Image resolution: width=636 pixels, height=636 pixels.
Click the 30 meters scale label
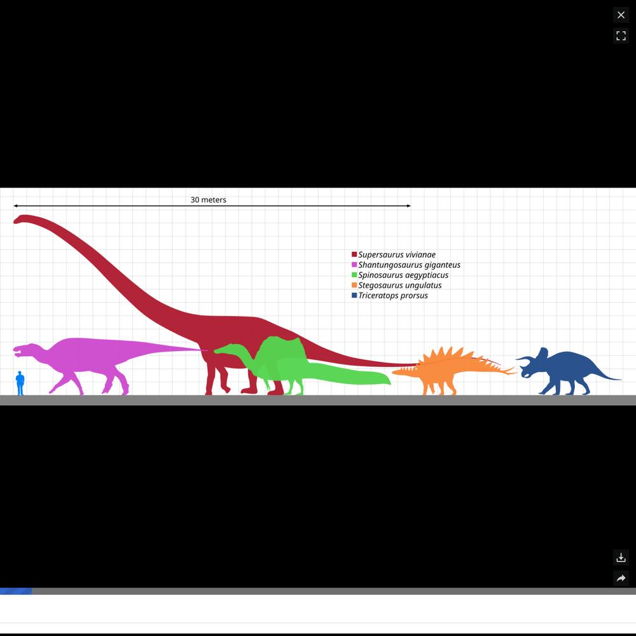[x=209, y=200]
